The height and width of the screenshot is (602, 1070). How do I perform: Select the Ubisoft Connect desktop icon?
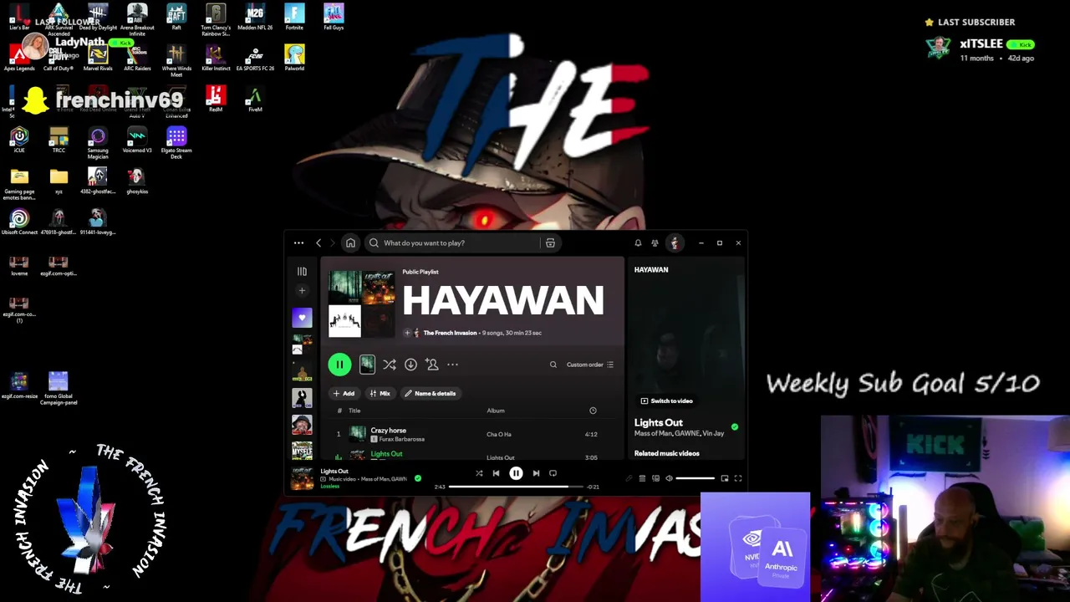click(19, 222)
